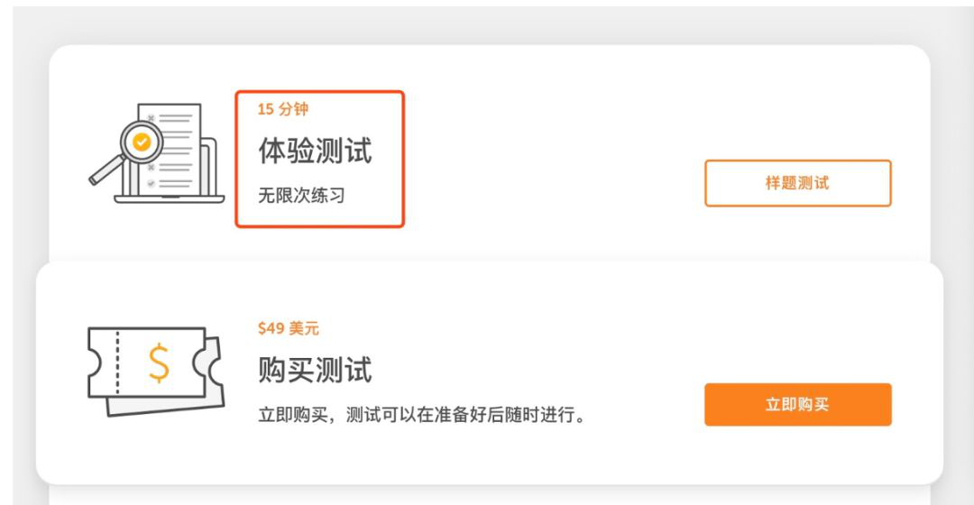
Task: Select the 体验测试 heading
Action: coord(315,151)
